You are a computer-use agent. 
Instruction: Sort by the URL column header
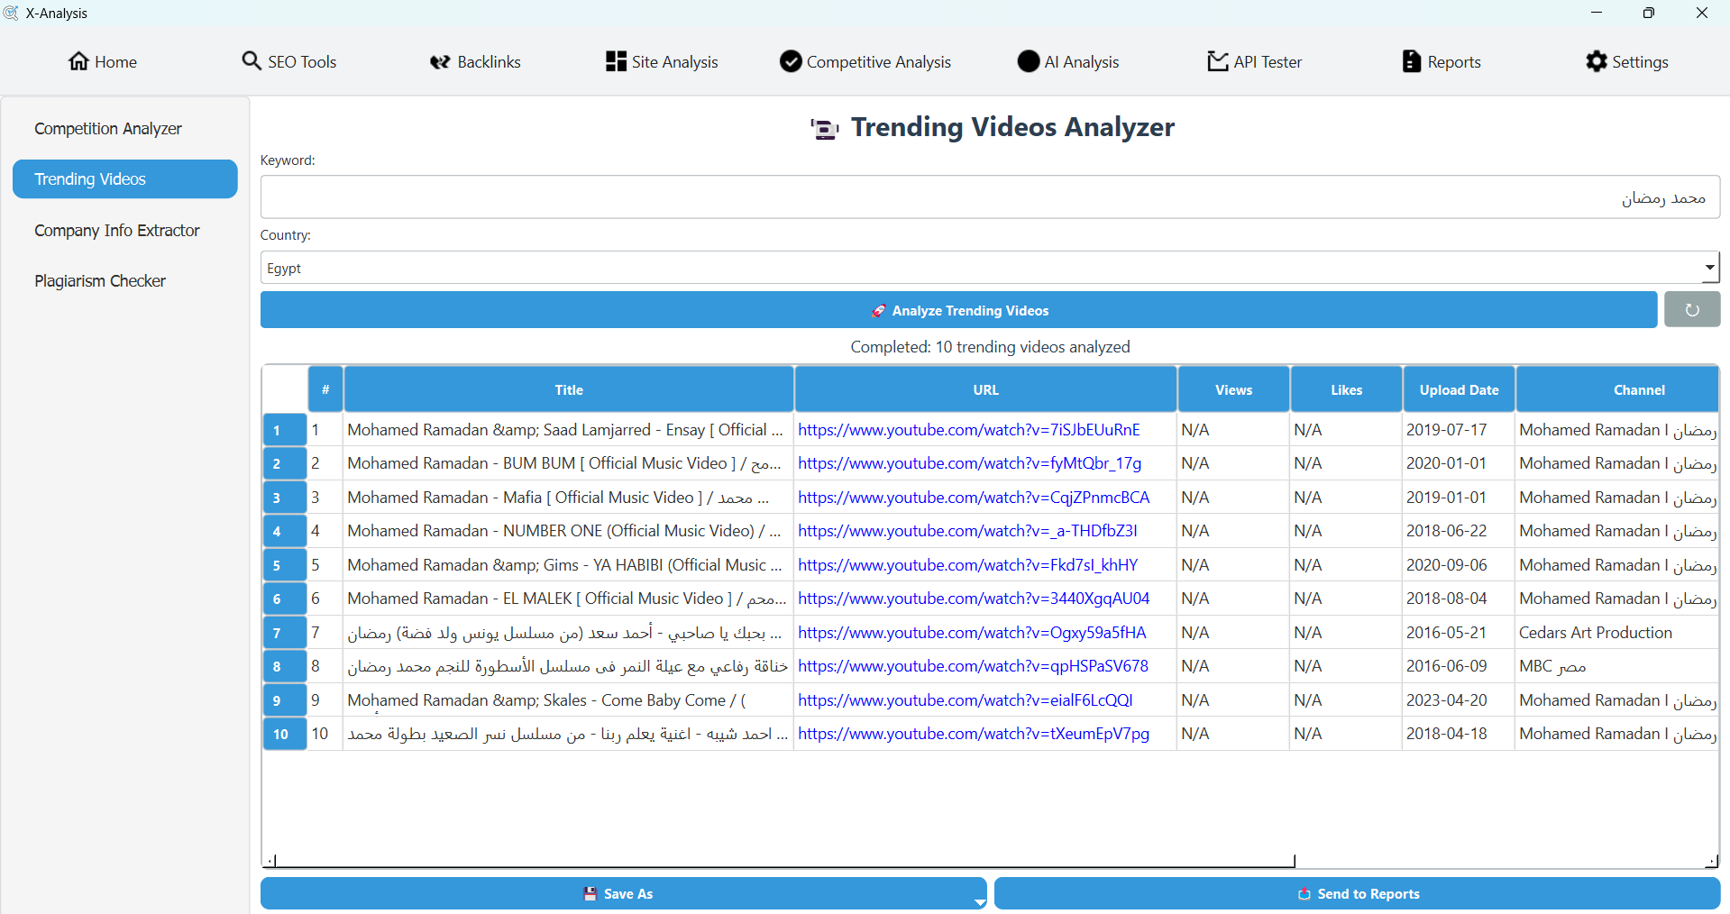[985, 389]
